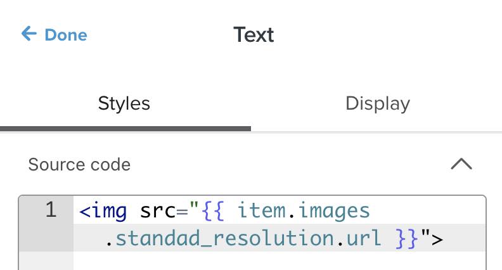
Task: Open the Display tab
Action: tap(377, 103)
